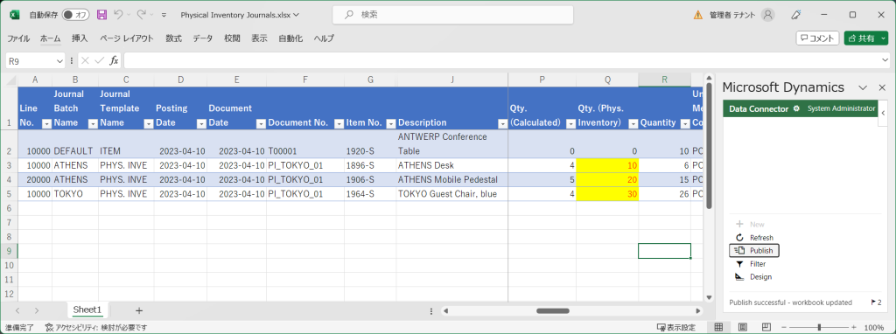This screenshot has height=334, width=896.
Task: Open the Journal Batch Name filter dropdown
Action: (x=92, y=123)
